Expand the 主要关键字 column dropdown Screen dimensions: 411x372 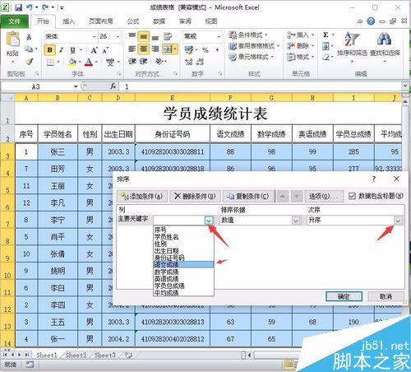(209, 220)
